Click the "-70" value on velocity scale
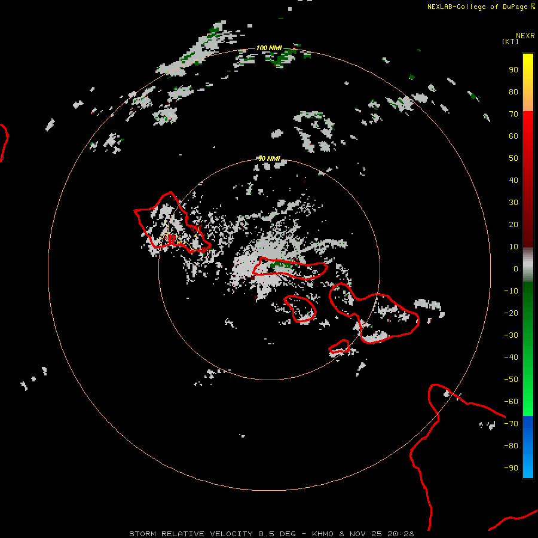This screenshot has width=538, height=538. point(511,424)
